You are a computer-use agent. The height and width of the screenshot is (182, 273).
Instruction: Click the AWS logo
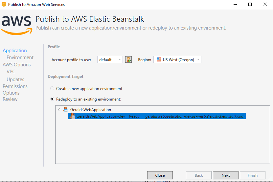tap(16, 25)
